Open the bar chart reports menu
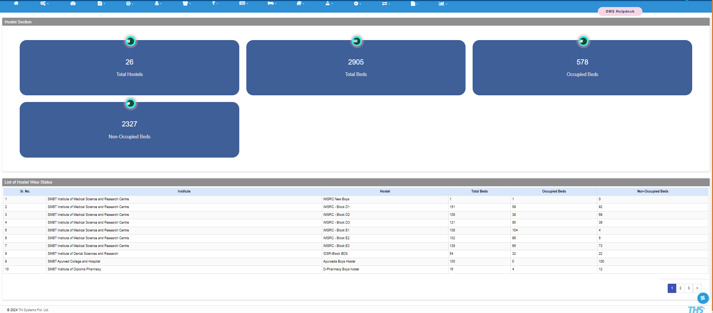Screen dimensions: 713x313 click(443, 3)
